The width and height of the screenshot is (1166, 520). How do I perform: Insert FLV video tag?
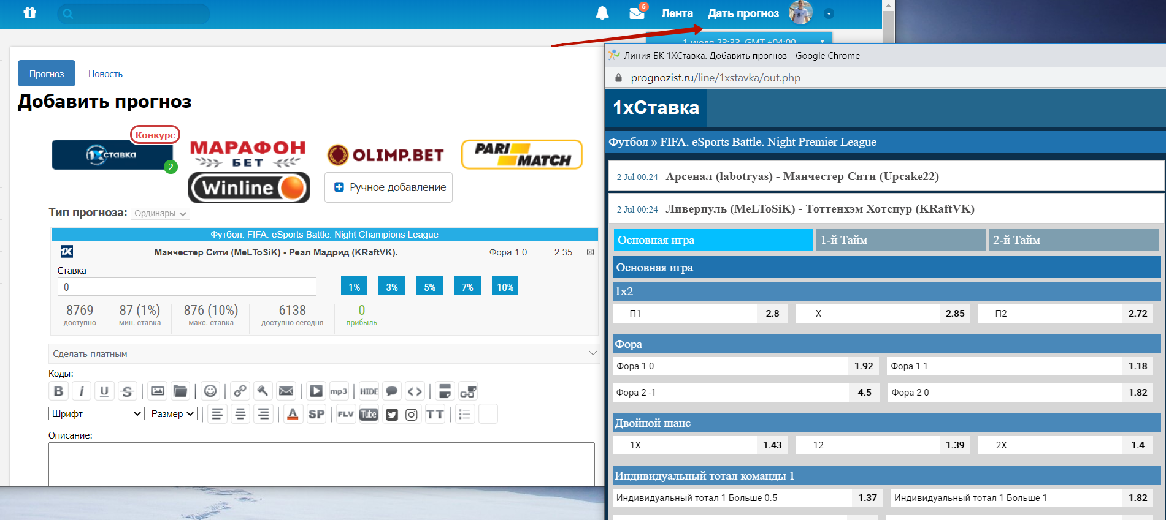click(x=346, y=414)
